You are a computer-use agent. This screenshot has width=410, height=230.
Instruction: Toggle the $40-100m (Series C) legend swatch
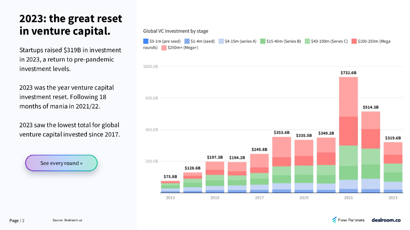pyautogui.click(x=307, y=41)
